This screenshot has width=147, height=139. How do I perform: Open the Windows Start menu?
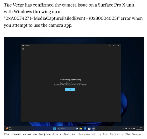[x=55, y=128]
